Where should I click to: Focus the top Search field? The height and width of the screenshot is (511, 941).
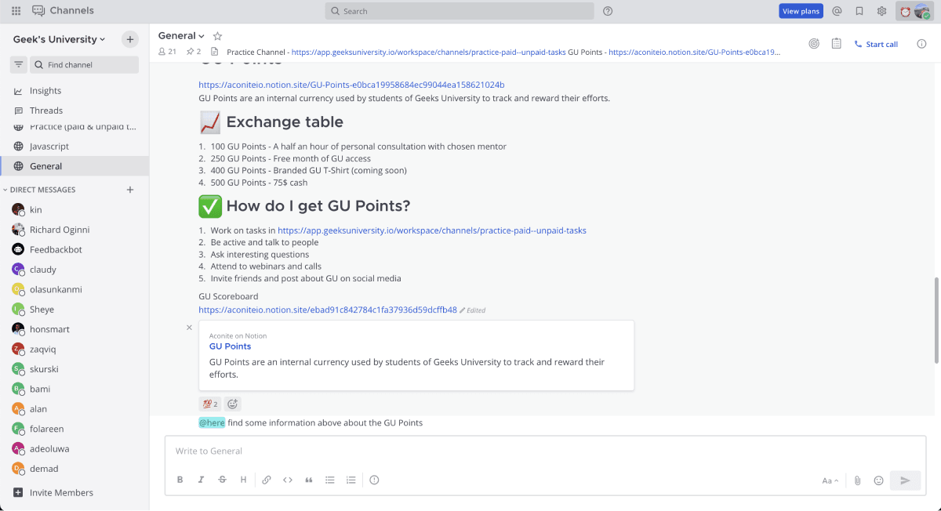[460, 11]
